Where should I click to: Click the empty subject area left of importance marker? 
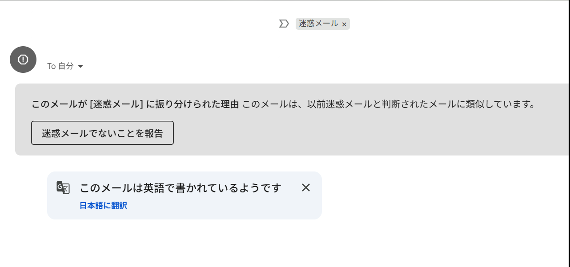pyautogui.click(x=156, y=24)
